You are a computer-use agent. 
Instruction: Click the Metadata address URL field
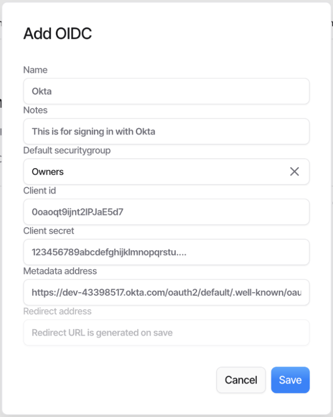(x=166, y=292)
